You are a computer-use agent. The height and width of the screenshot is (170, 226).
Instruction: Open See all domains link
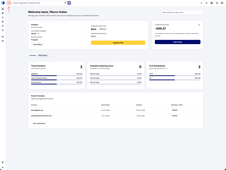[x=39, y=123]
